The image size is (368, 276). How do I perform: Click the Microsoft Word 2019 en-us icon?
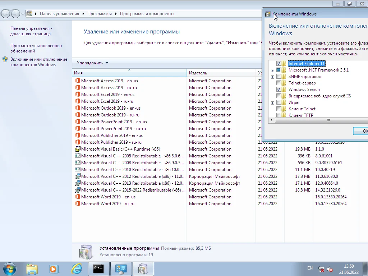[78, 197]
